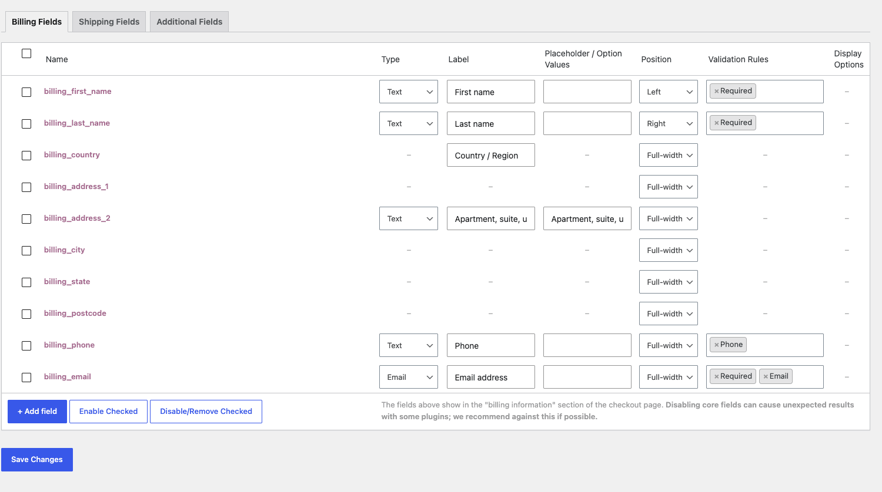This screenshot has width=882, height=492.
Task: Edit the Country / Region label field
Action: [491, 155]
